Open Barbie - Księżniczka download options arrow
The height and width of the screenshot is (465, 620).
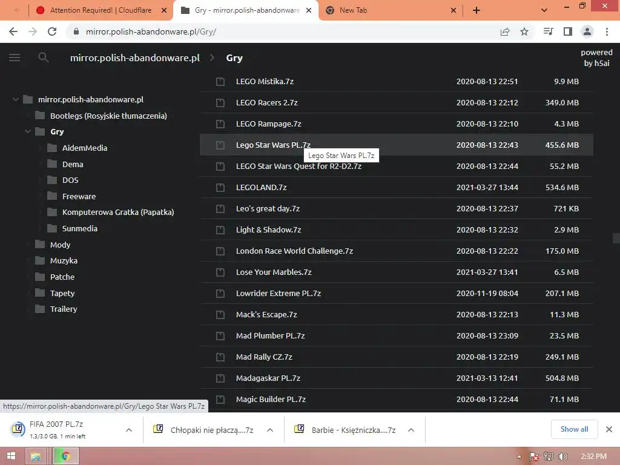[411, 430]
